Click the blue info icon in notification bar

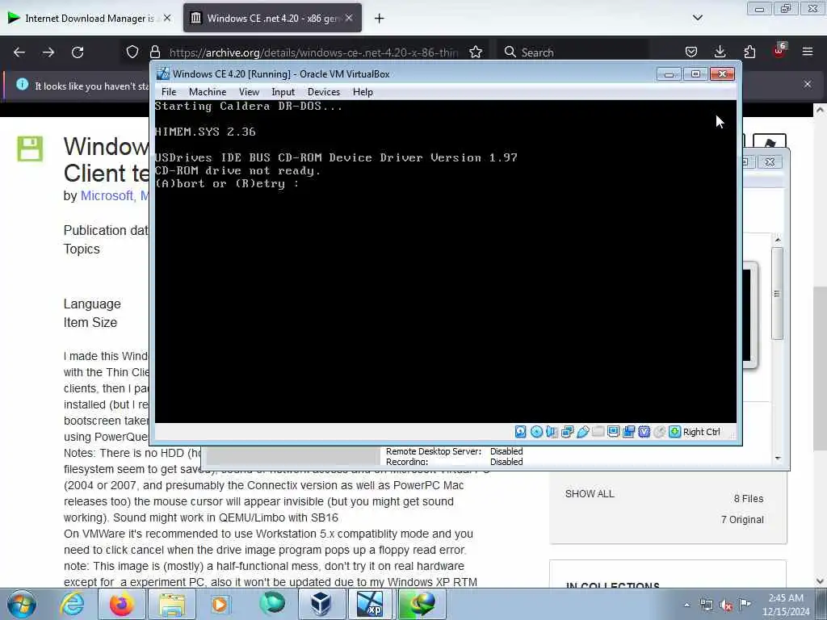[22, 84]
